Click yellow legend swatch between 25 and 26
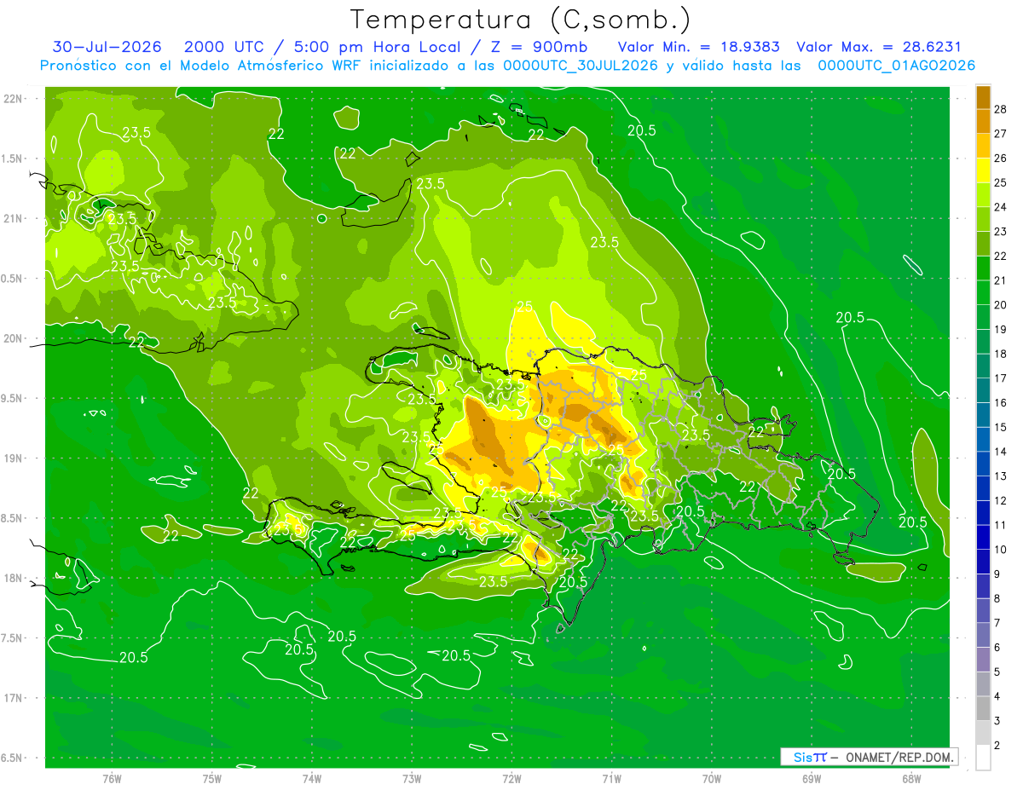This screenshot has height=790, width=1023. (x=983, y=170)
